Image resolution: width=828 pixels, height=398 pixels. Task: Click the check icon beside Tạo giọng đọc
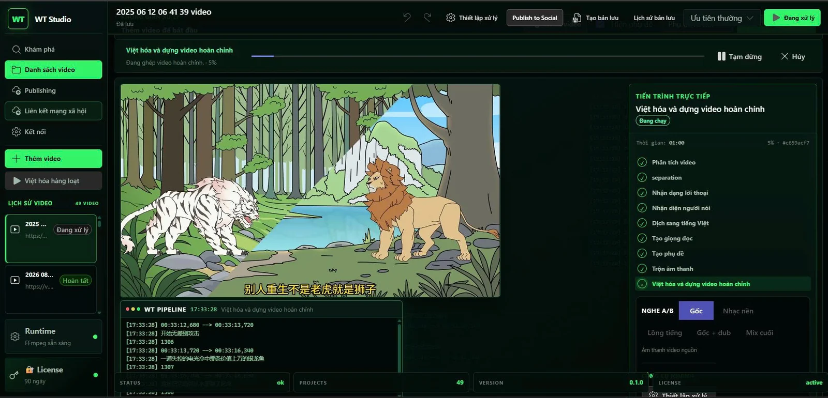pyautogui.click(x=642, y=238)
